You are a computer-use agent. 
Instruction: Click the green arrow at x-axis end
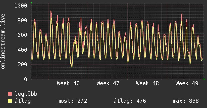204,79
